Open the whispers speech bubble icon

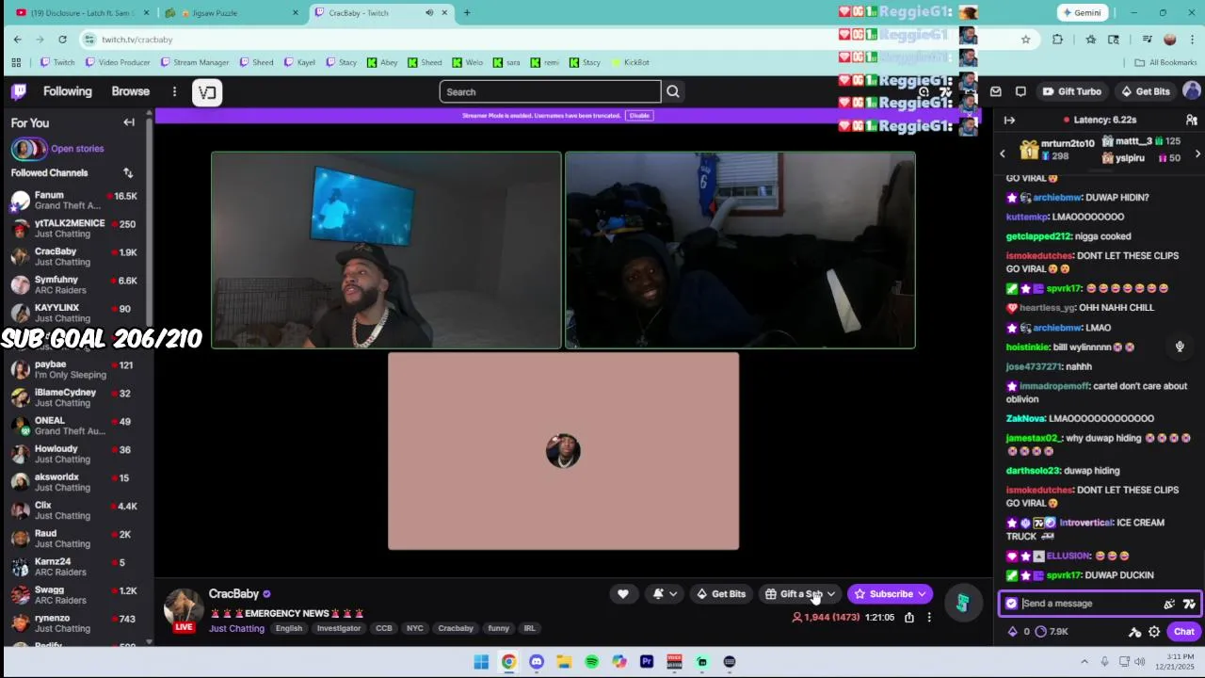1020,91
